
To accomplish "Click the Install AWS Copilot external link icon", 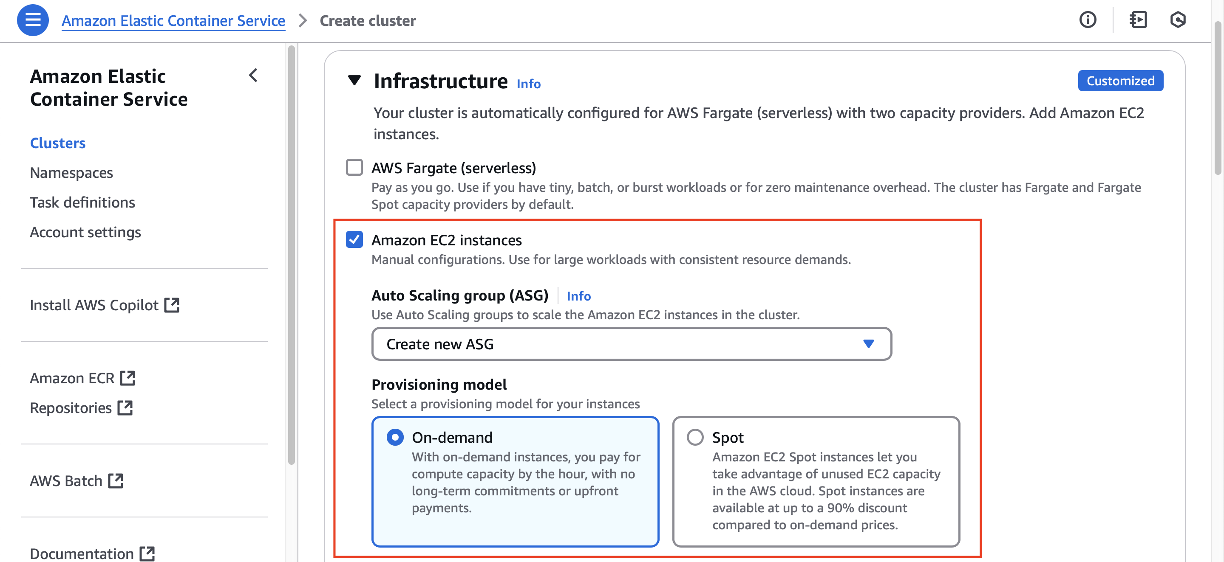I will (172, 305).
